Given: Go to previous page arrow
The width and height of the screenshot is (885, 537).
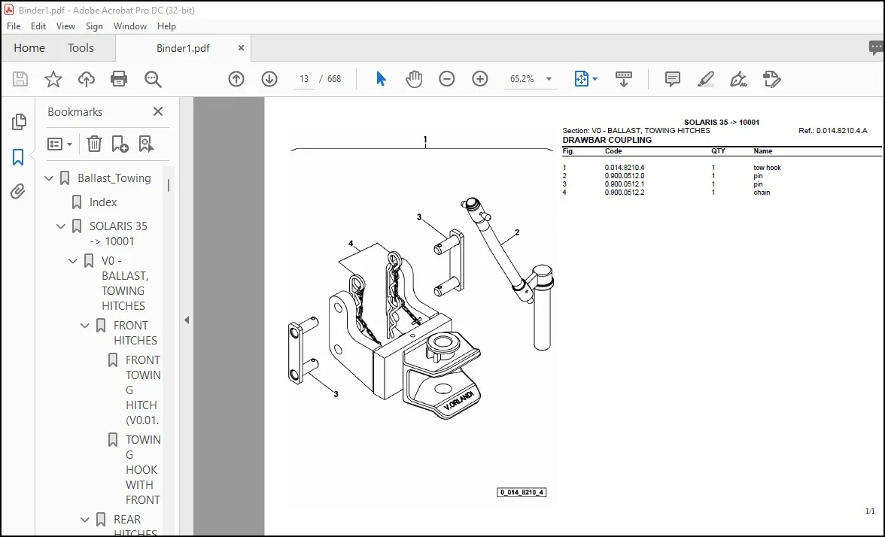Looking at the screenshot, I should [236, 79].
